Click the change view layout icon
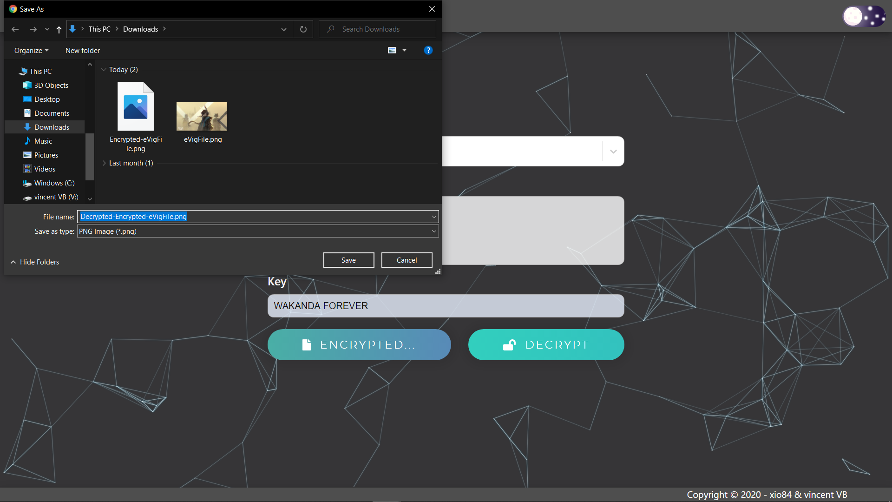Screen dimensions: 892x502 coord(392,50)
